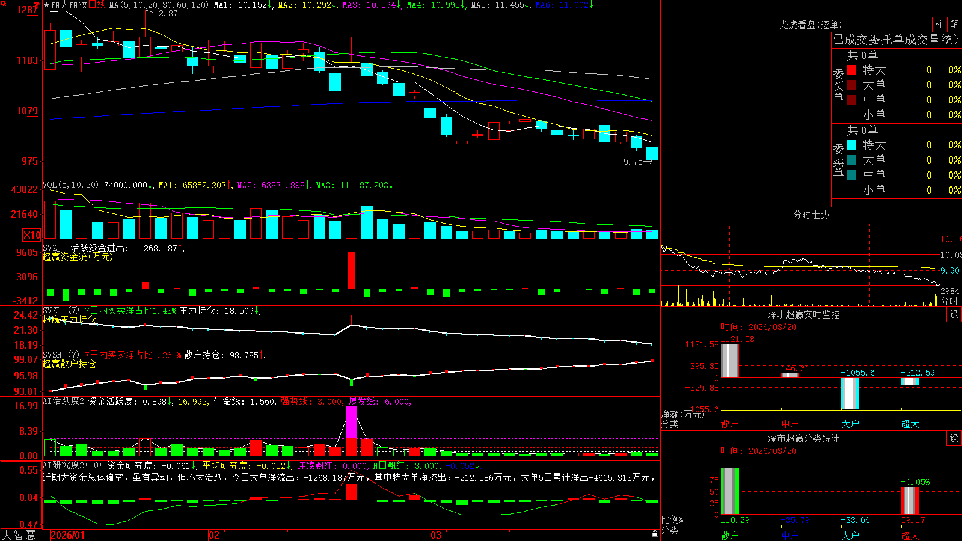
Task: Click the AI活跃度2 indicator name
Action: click(x=64, y=402)
